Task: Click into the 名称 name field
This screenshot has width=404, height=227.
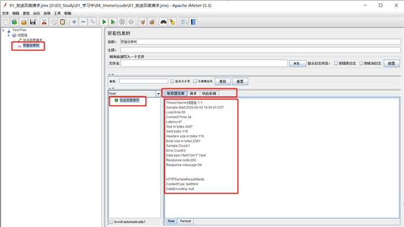Action: 260,42
